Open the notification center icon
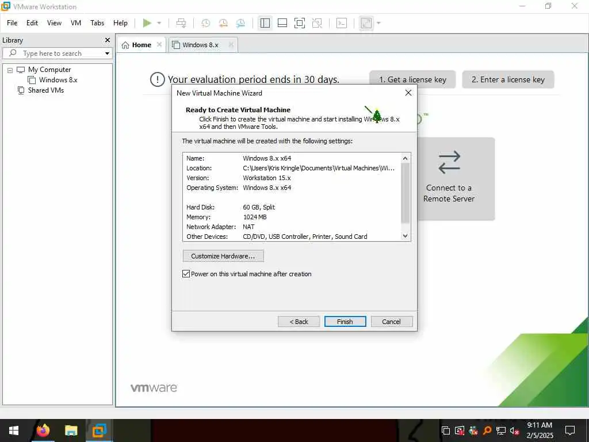Screen dimensions: 589x442 pos(570,430)
